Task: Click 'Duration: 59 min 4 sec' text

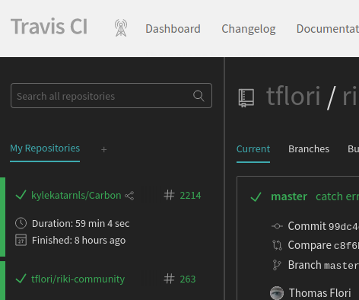Action: pyautogui.click(x=81, y=224)
